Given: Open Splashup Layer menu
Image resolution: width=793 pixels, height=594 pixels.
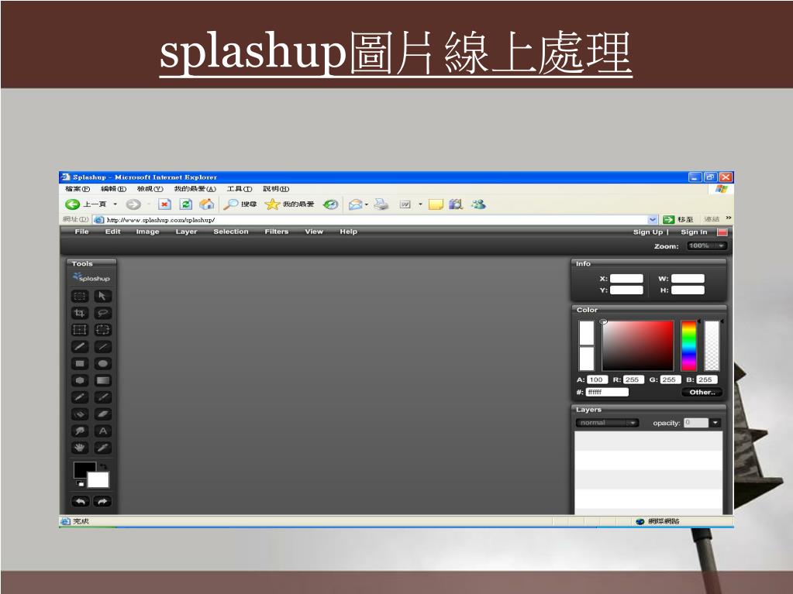Looking at the screenshot, I should (186, 232).
